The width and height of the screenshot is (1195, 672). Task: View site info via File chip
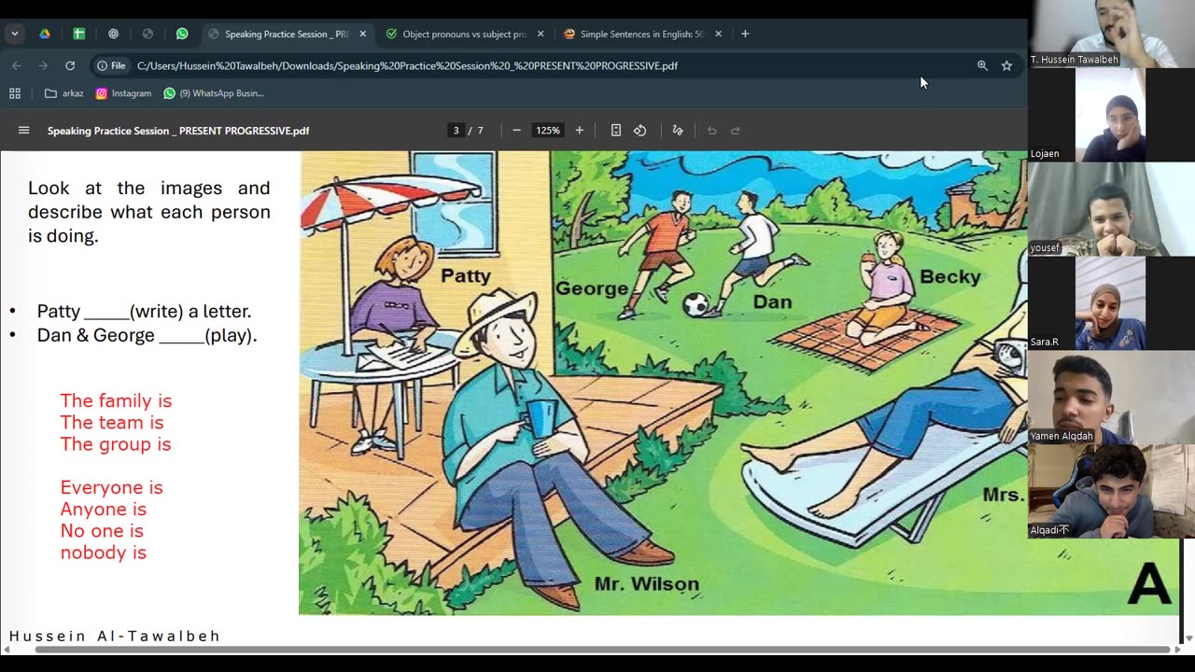tap(112, 65)
